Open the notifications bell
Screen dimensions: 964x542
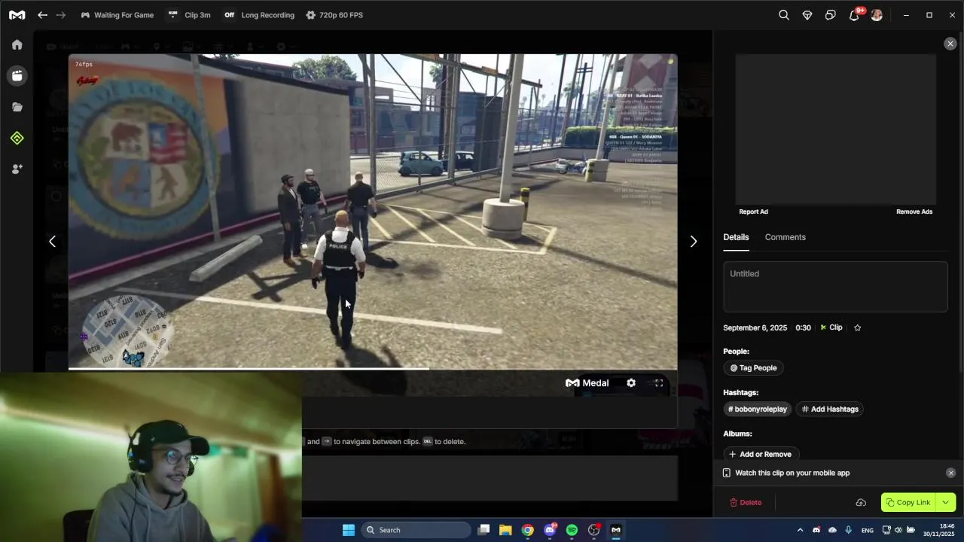coord(854,15)
